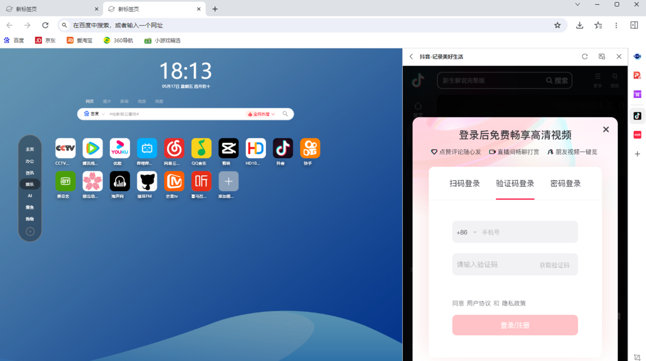Viewport: 646px width, 361px height.
Task: Open the Tencent Video (腾讯视频) shortcut
Action: [93, 148]
